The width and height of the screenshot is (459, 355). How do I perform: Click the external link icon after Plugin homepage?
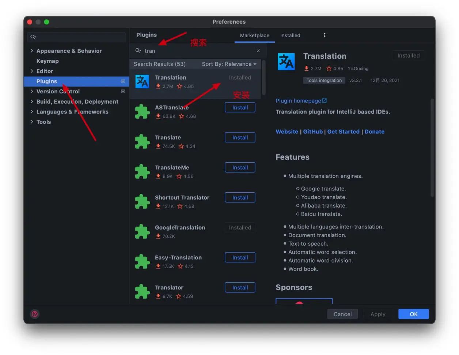coord(325,101)
